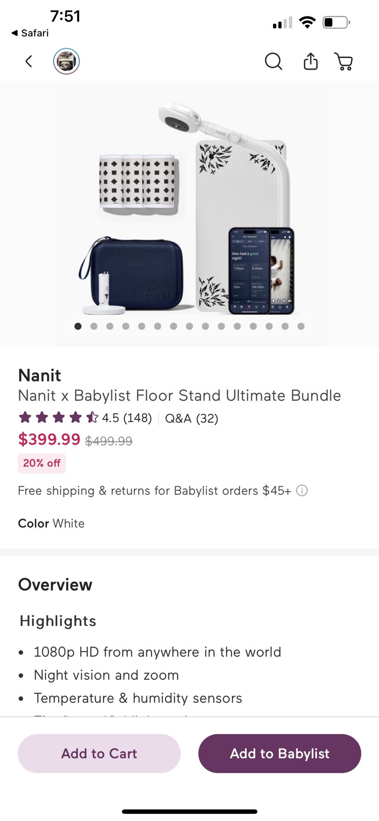Tap the 20% off badge
Viewport: 379px width, 821px height.
pyautogui.click(x=42, y=463)
